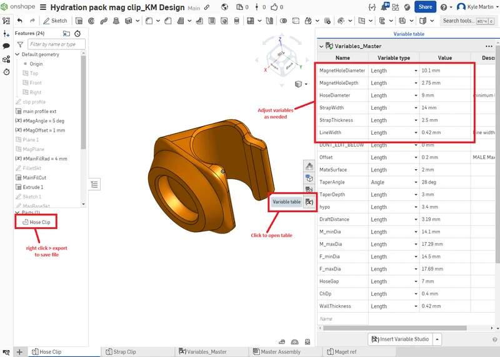Switch to the Master Assembly tab
The image size is (500, 357).
point(276,352)
